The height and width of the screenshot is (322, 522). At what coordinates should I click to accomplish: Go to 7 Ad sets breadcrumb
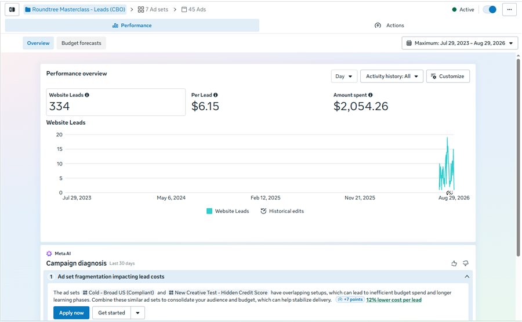(153, 9)
